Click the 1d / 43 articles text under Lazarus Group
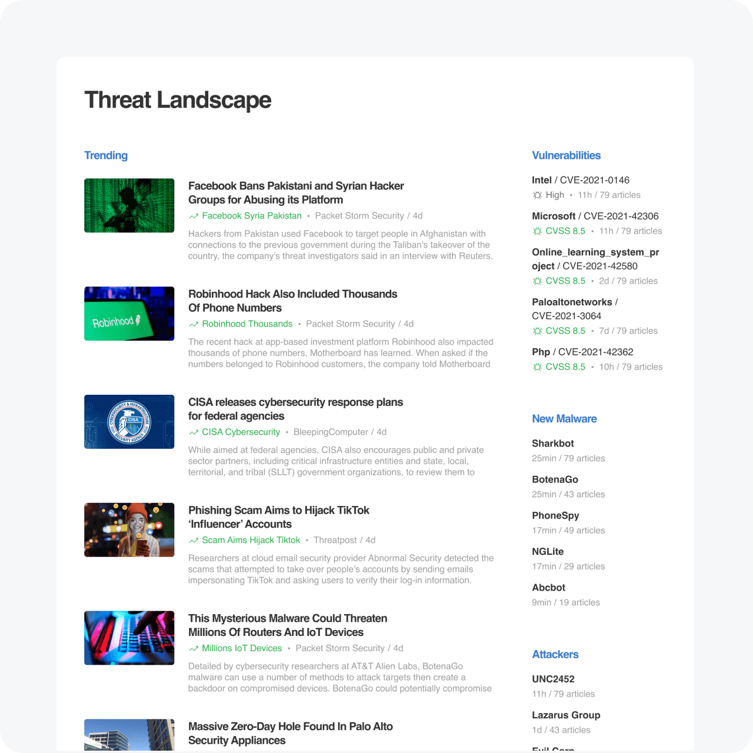The height and width of the screenshot is (753, 753). coord(561,730)
